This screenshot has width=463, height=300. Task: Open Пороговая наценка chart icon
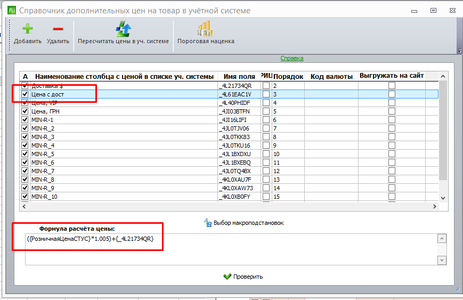[205, 29]
